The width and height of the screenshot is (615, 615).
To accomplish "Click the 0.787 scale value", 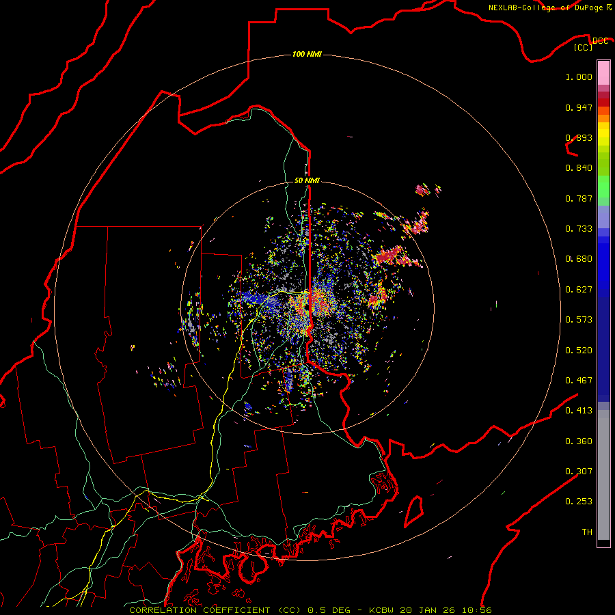I will tap(579, 198).
